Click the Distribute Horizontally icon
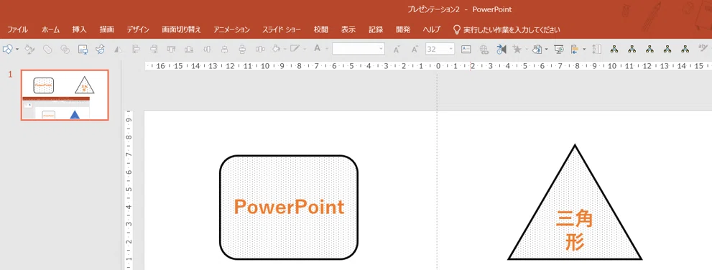 click(x=260, y=49)
